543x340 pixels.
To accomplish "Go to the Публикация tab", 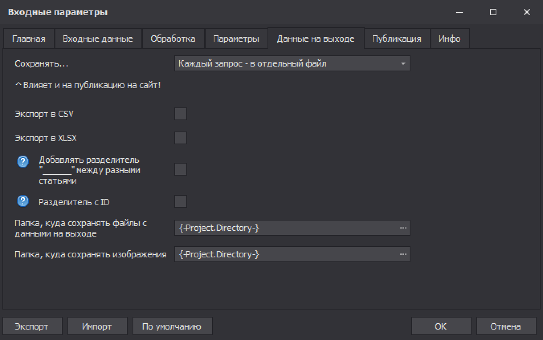I will [x=396, y=39].
